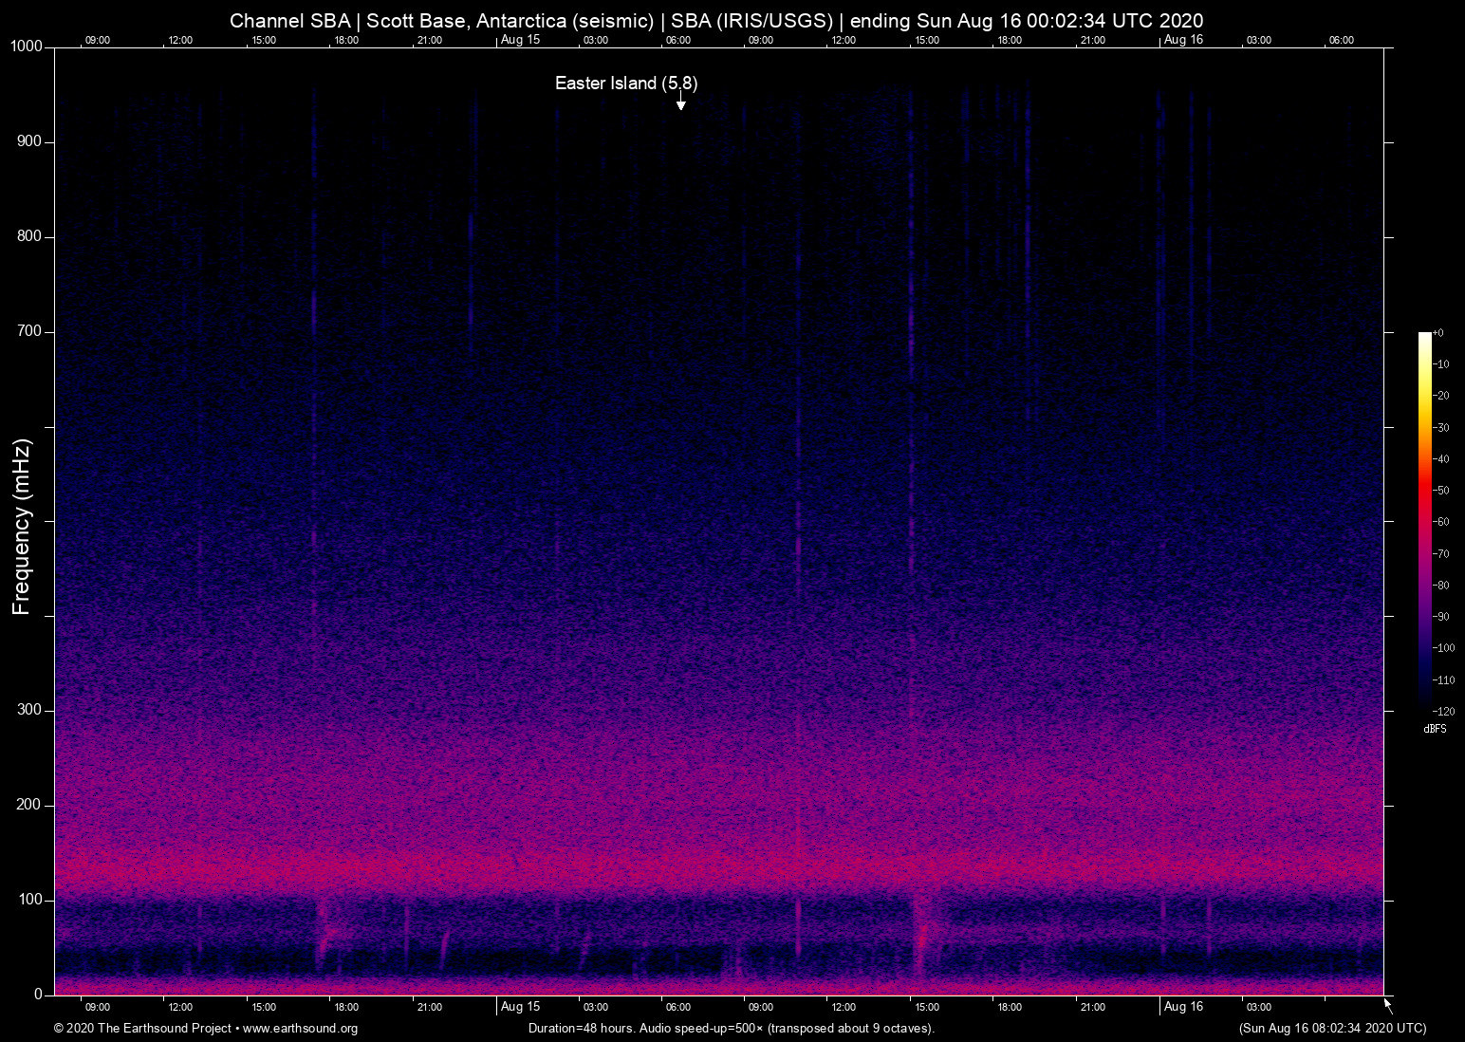1465x1042 pixels.
Task: Click the Channel SBA Scott Base title
Action: 716,21
